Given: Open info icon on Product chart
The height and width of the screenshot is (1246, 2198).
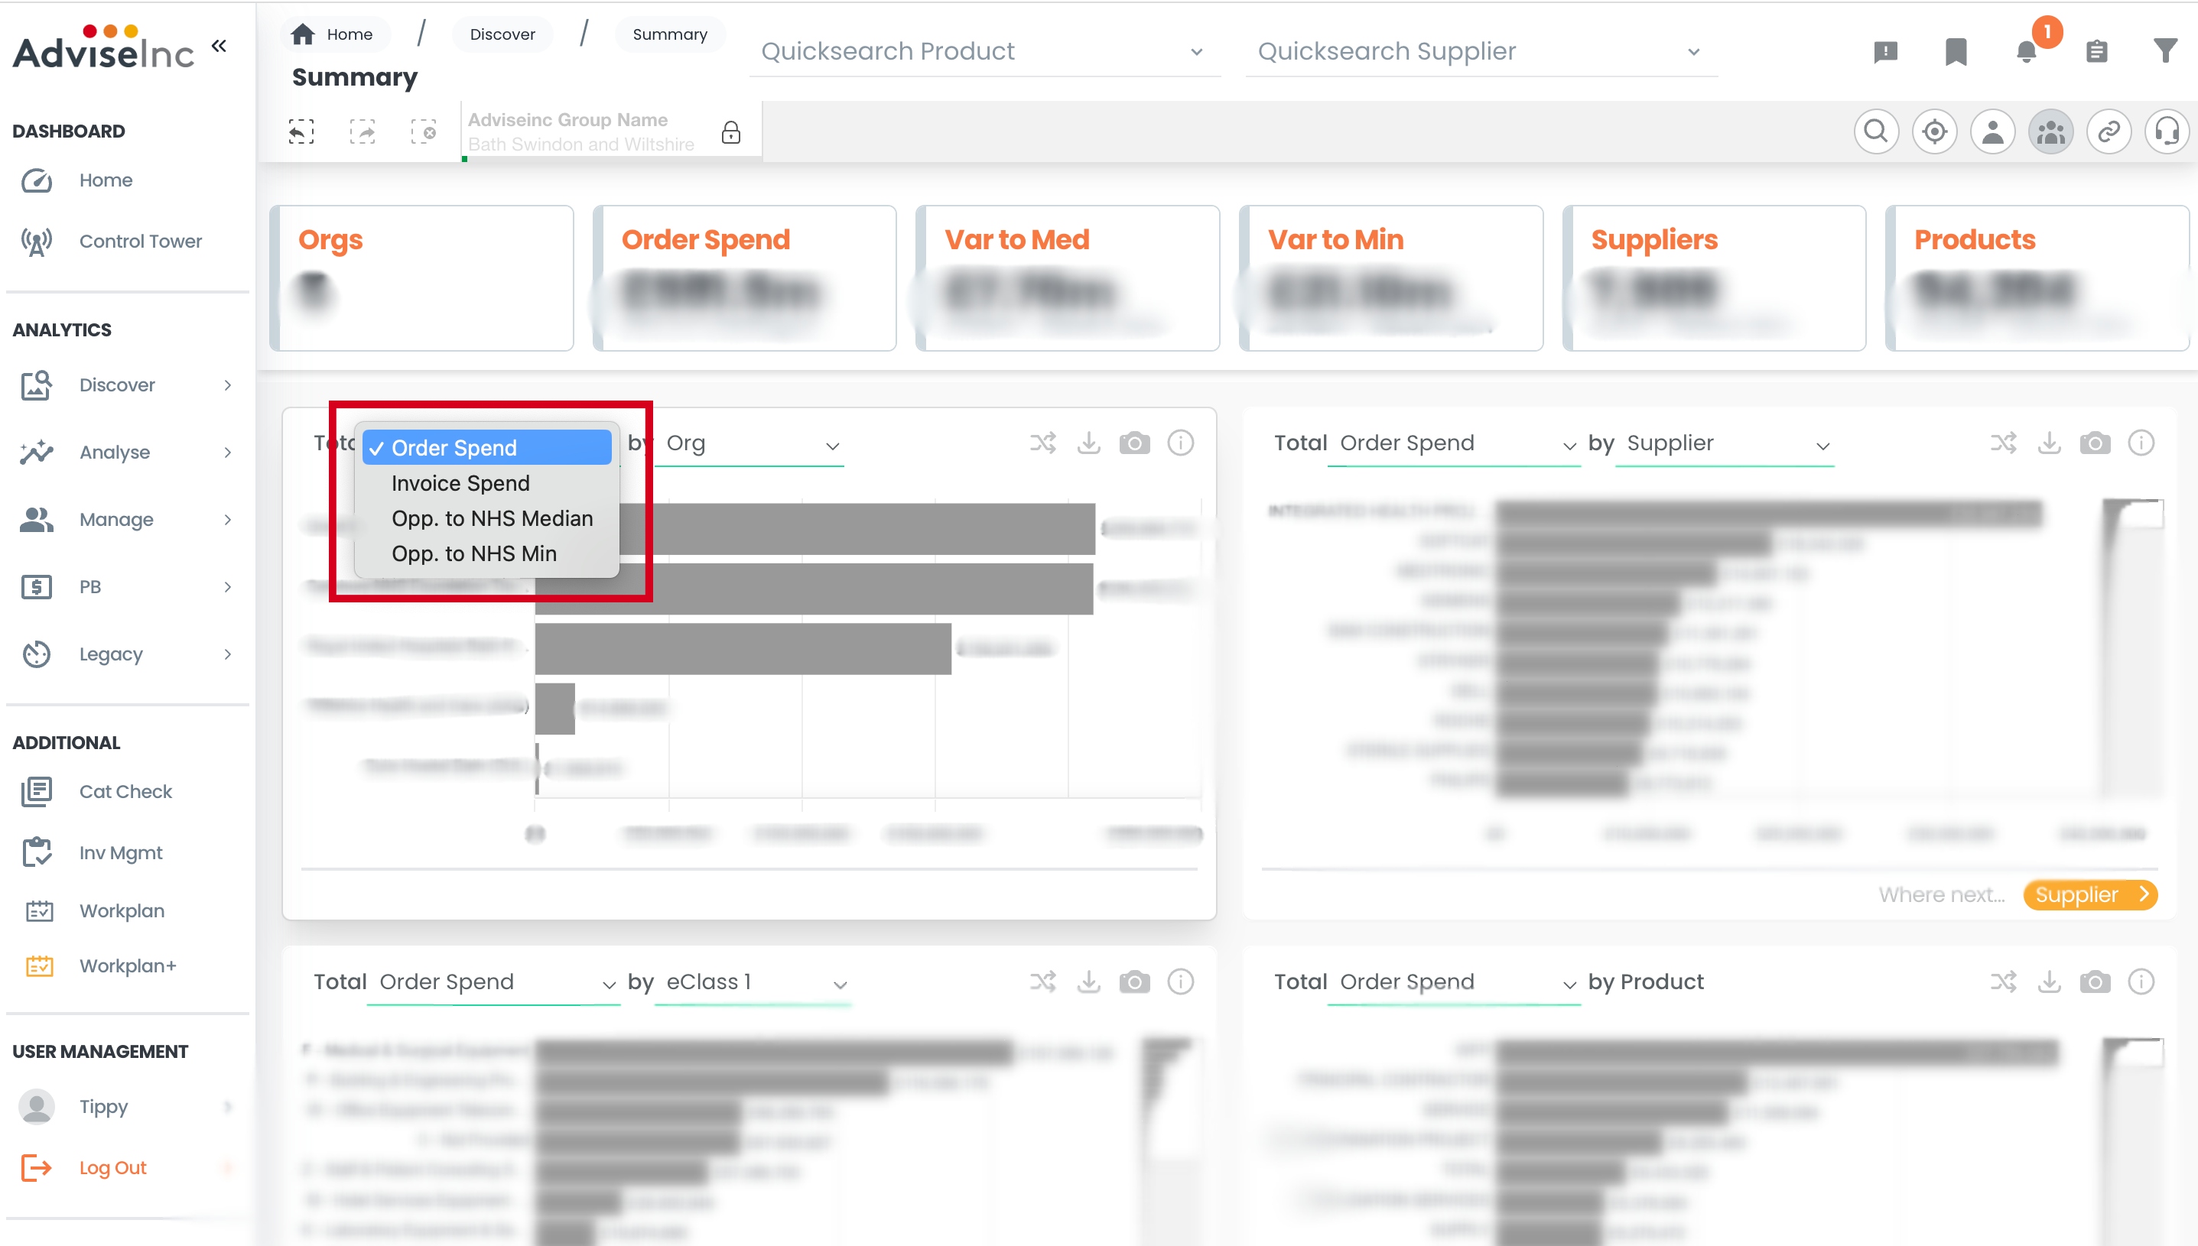Looking at the screenshot, I should coord(2141,982).
